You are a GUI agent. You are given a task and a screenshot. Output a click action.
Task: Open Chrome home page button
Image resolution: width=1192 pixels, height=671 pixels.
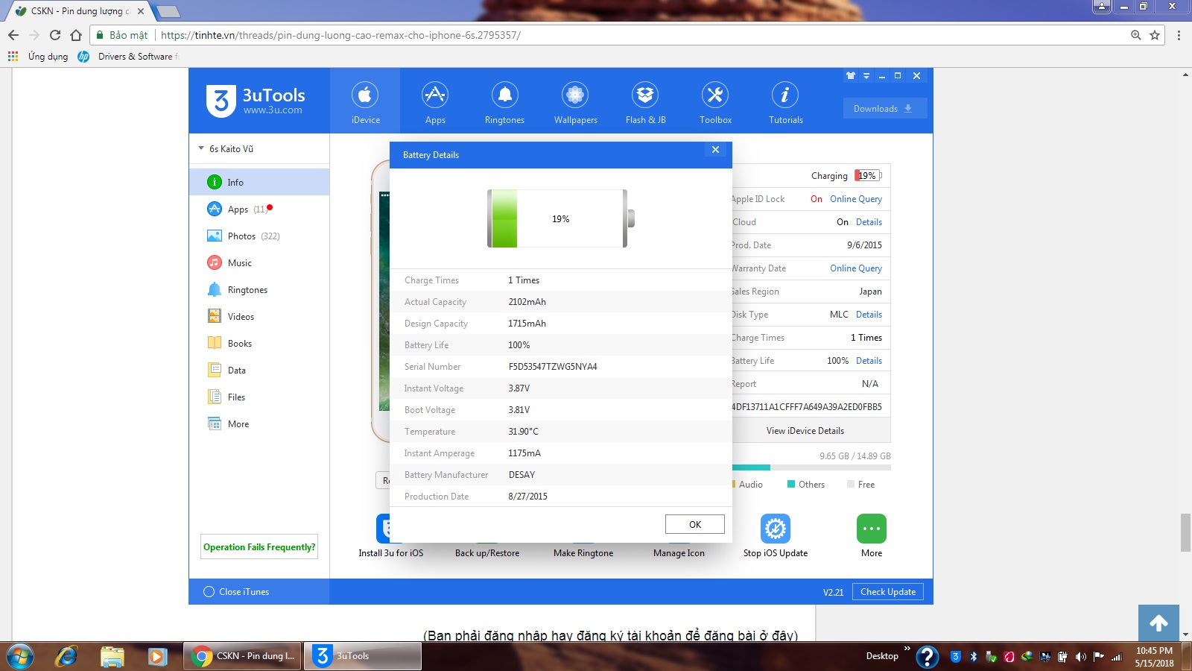(76, 35)
